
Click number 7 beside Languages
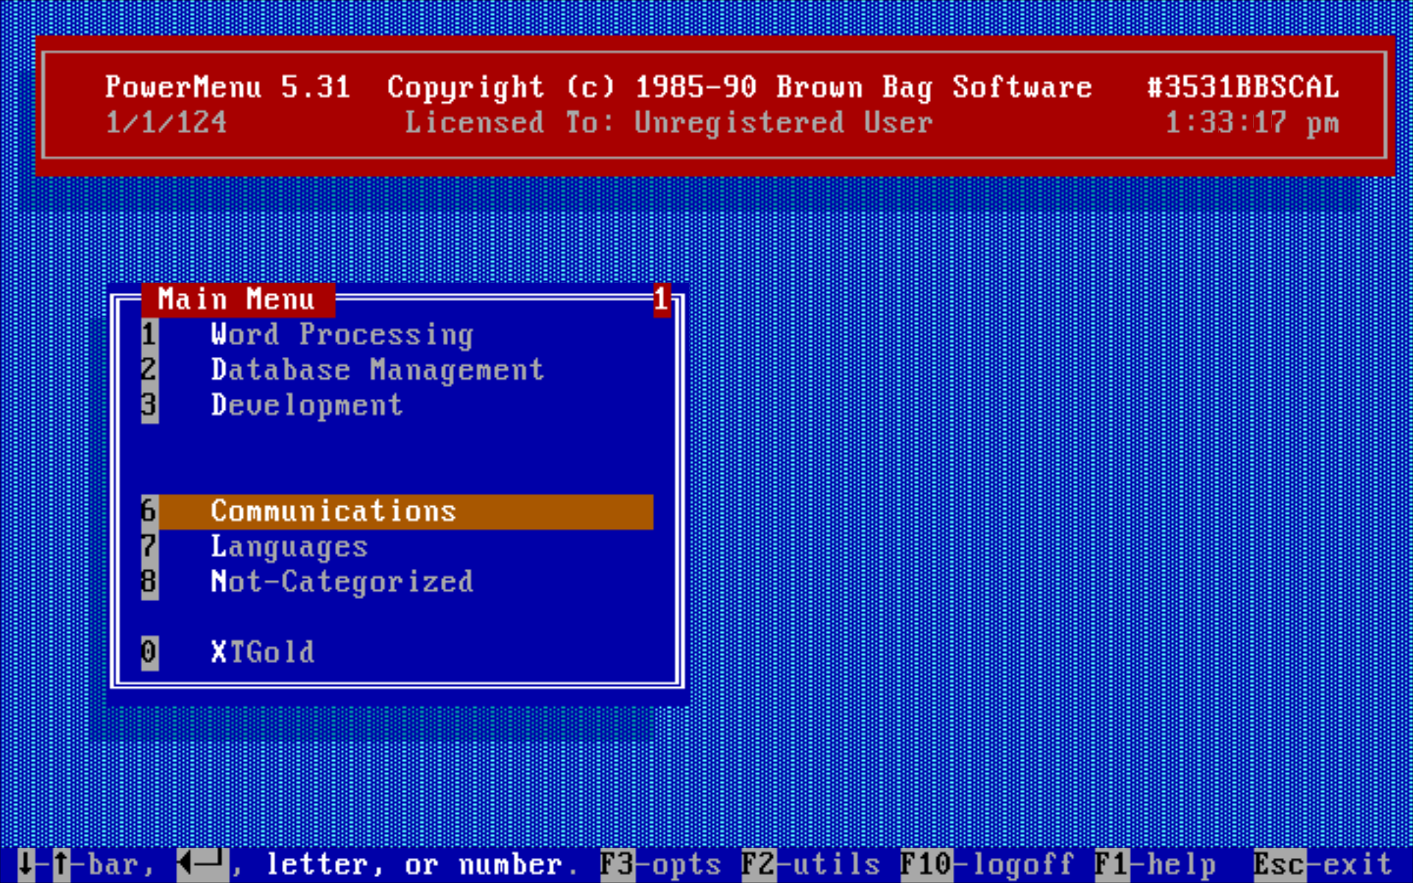coord(149,547)
